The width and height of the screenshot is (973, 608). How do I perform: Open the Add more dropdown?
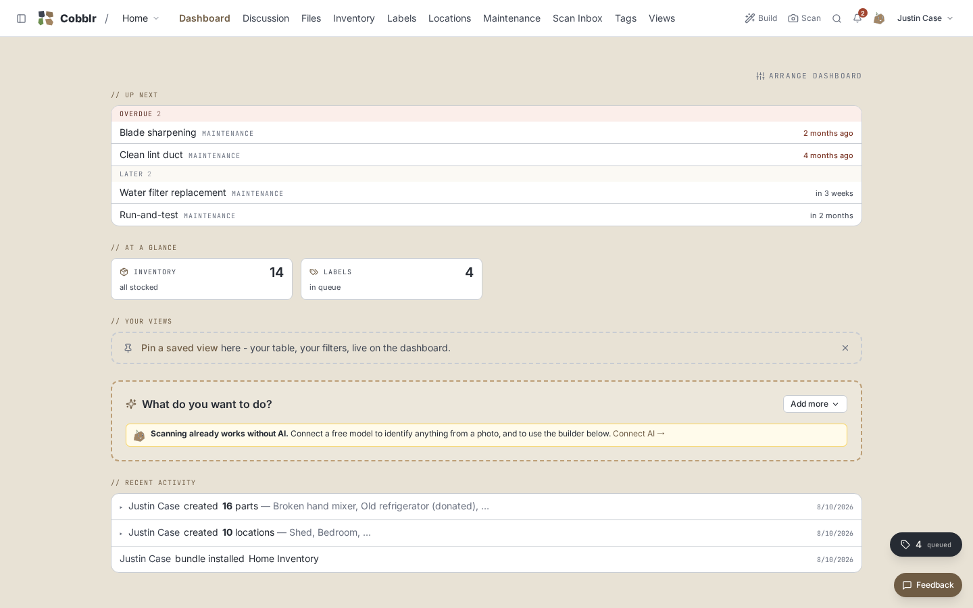815,404
